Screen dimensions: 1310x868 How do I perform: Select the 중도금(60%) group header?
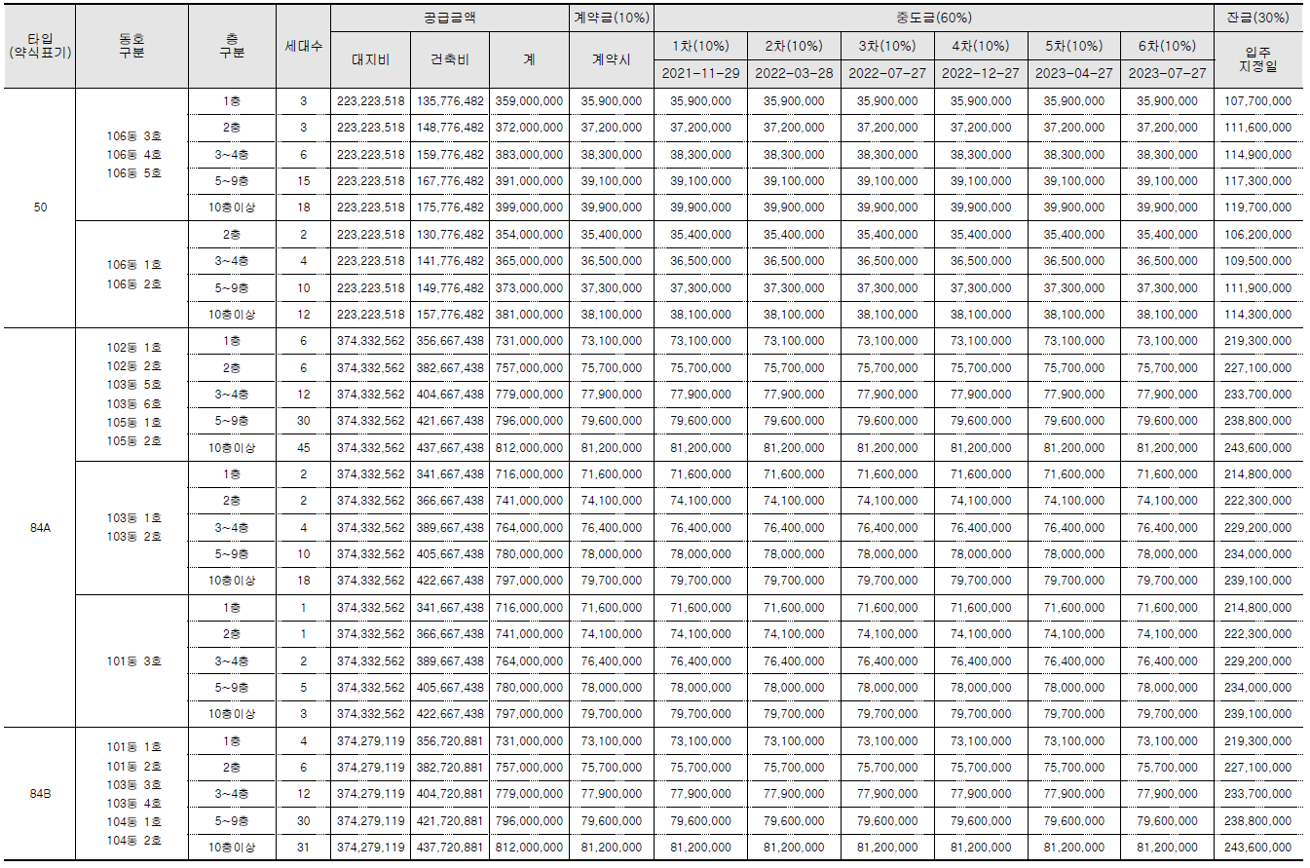coord(934,18)
